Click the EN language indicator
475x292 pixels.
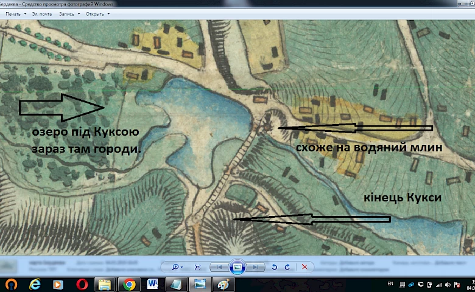point(390,283)
